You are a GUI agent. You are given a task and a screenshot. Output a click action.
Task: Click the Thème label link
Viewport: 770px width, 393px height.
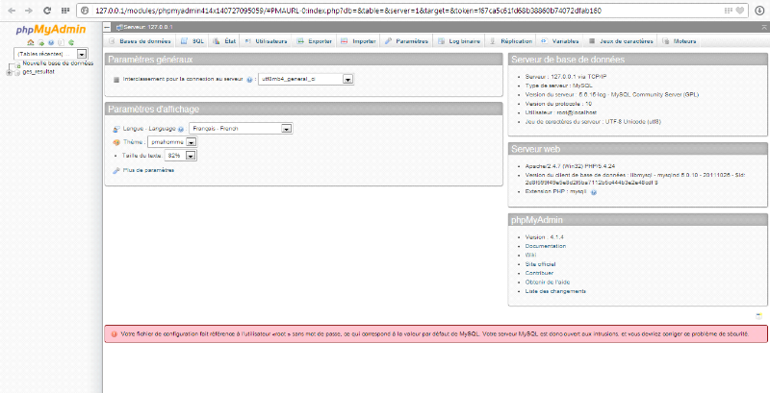click(133, 142)
